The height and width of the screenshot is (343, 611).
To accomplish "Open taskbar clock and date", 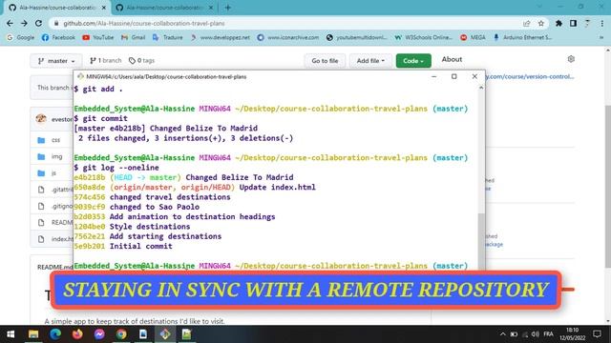I will [x=573, y=334].
